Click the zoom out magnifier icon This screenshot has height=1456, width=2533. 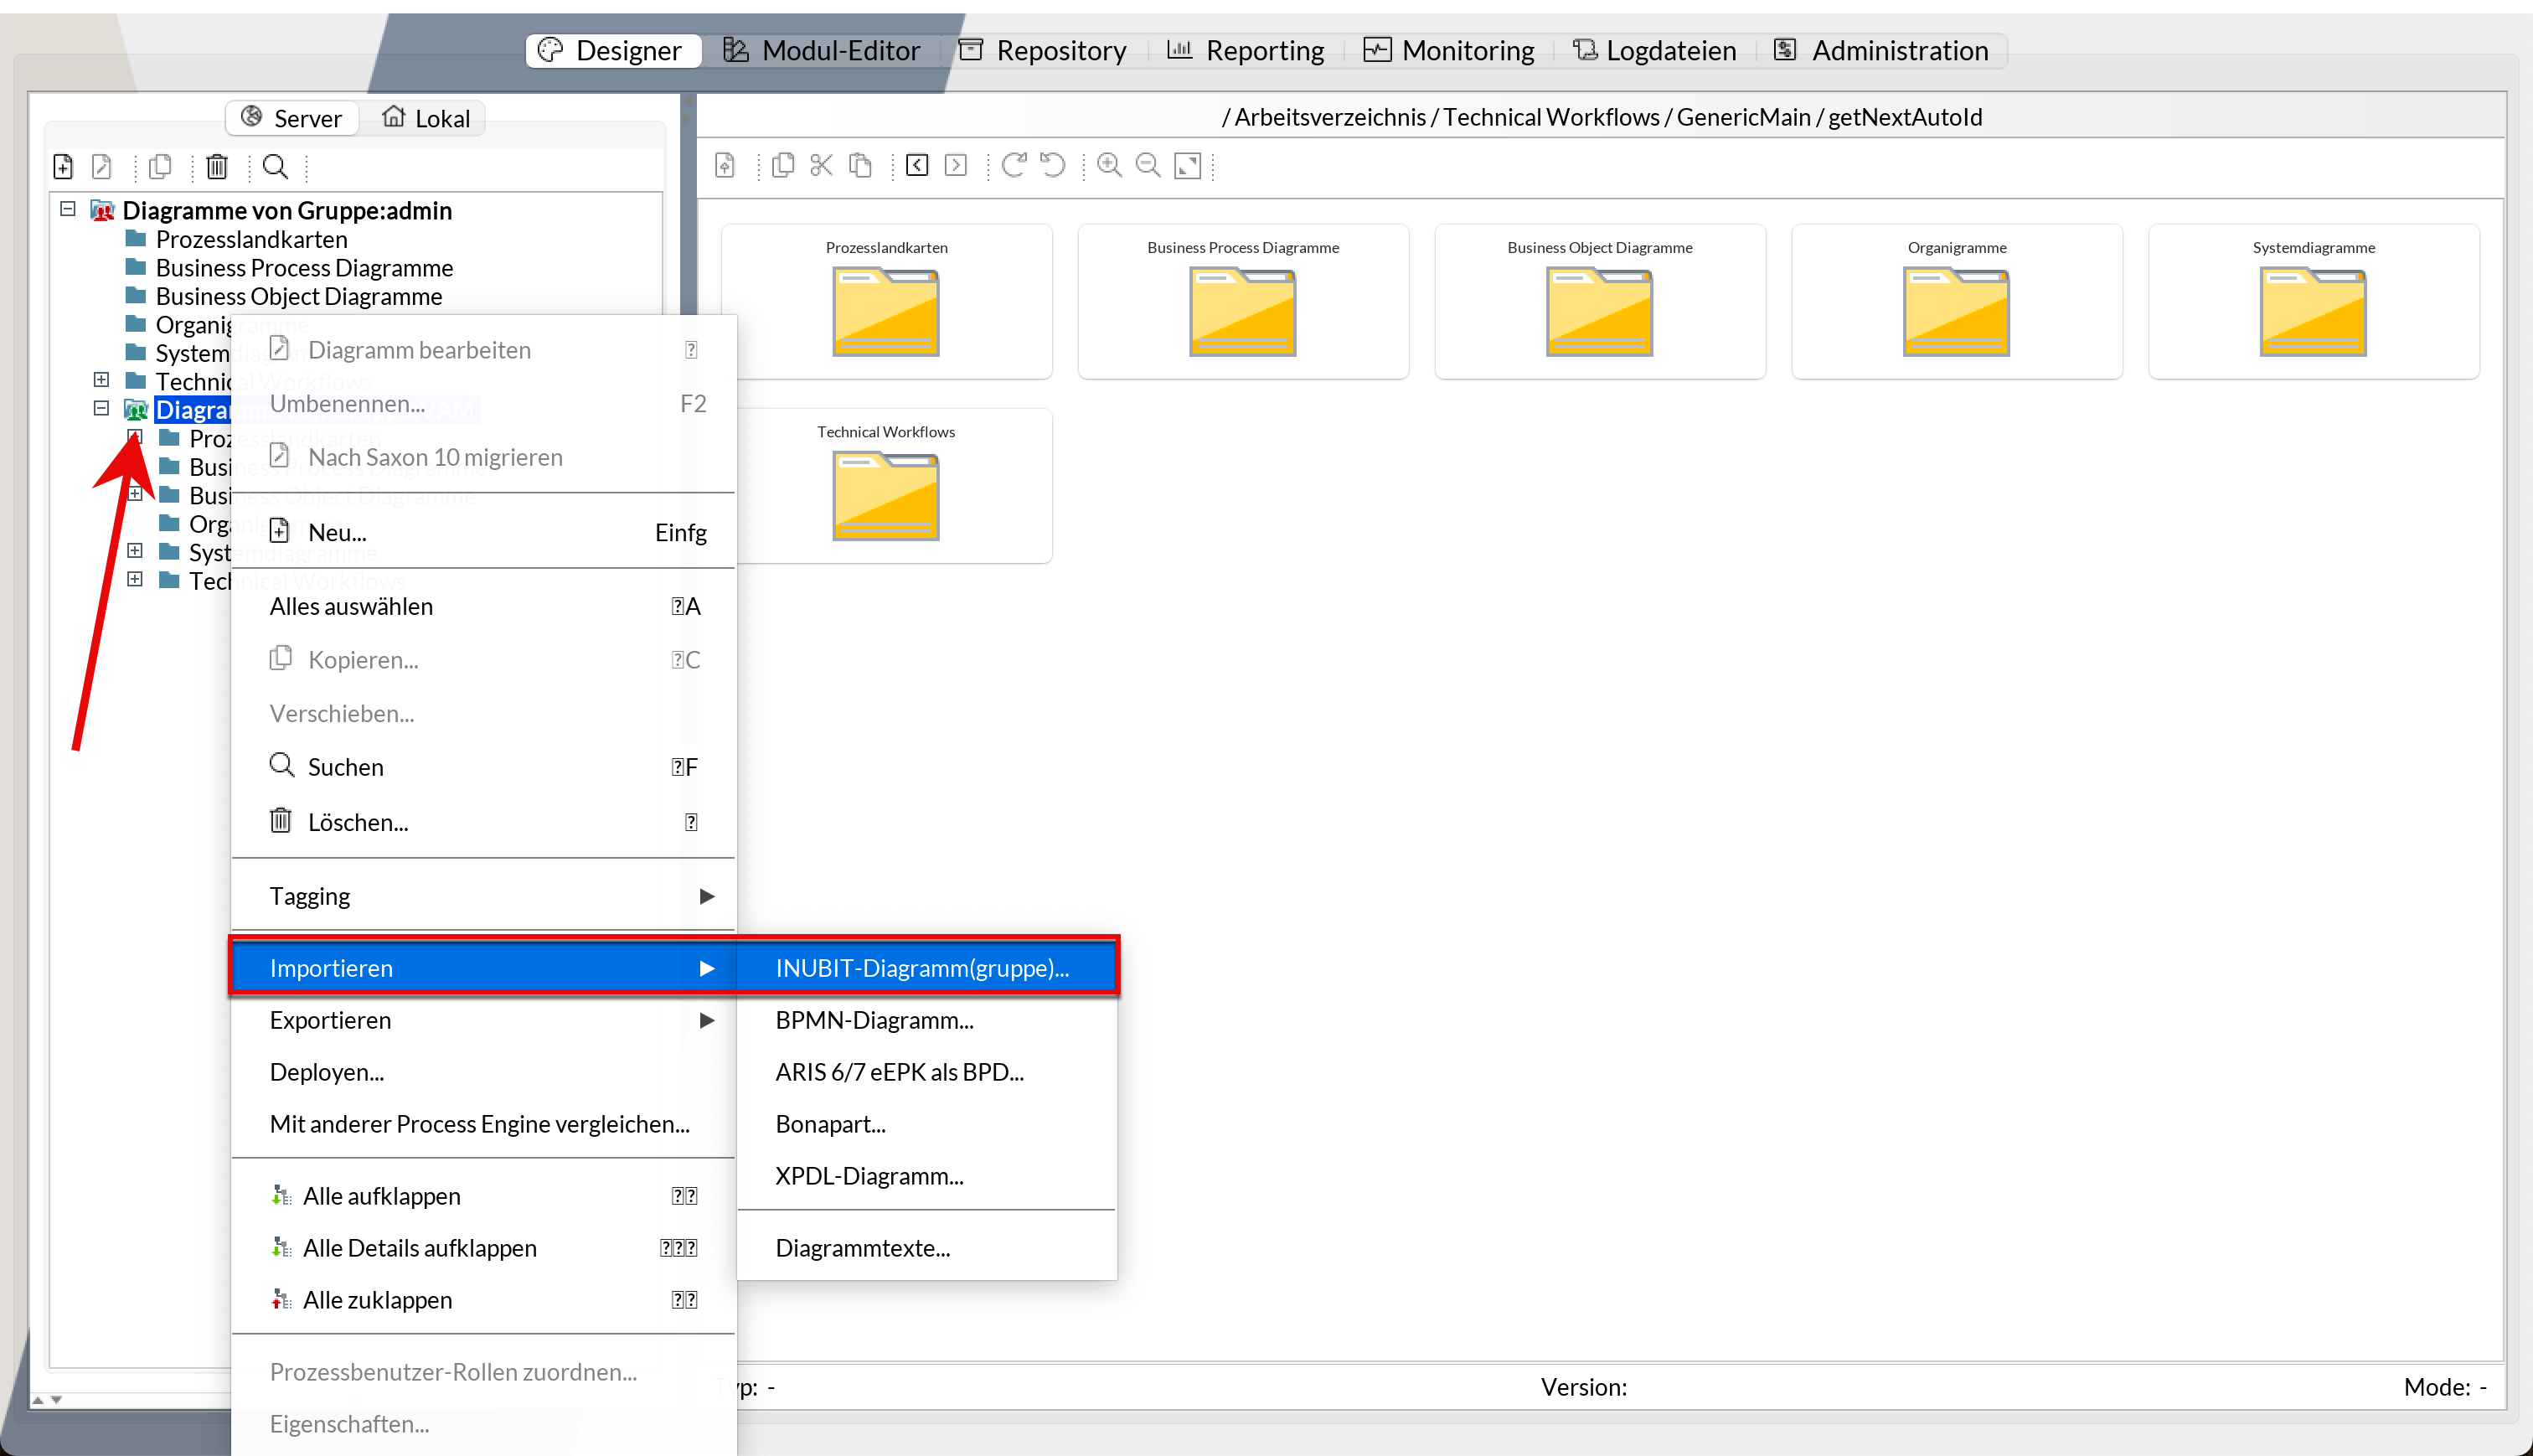coord(1148,165)
